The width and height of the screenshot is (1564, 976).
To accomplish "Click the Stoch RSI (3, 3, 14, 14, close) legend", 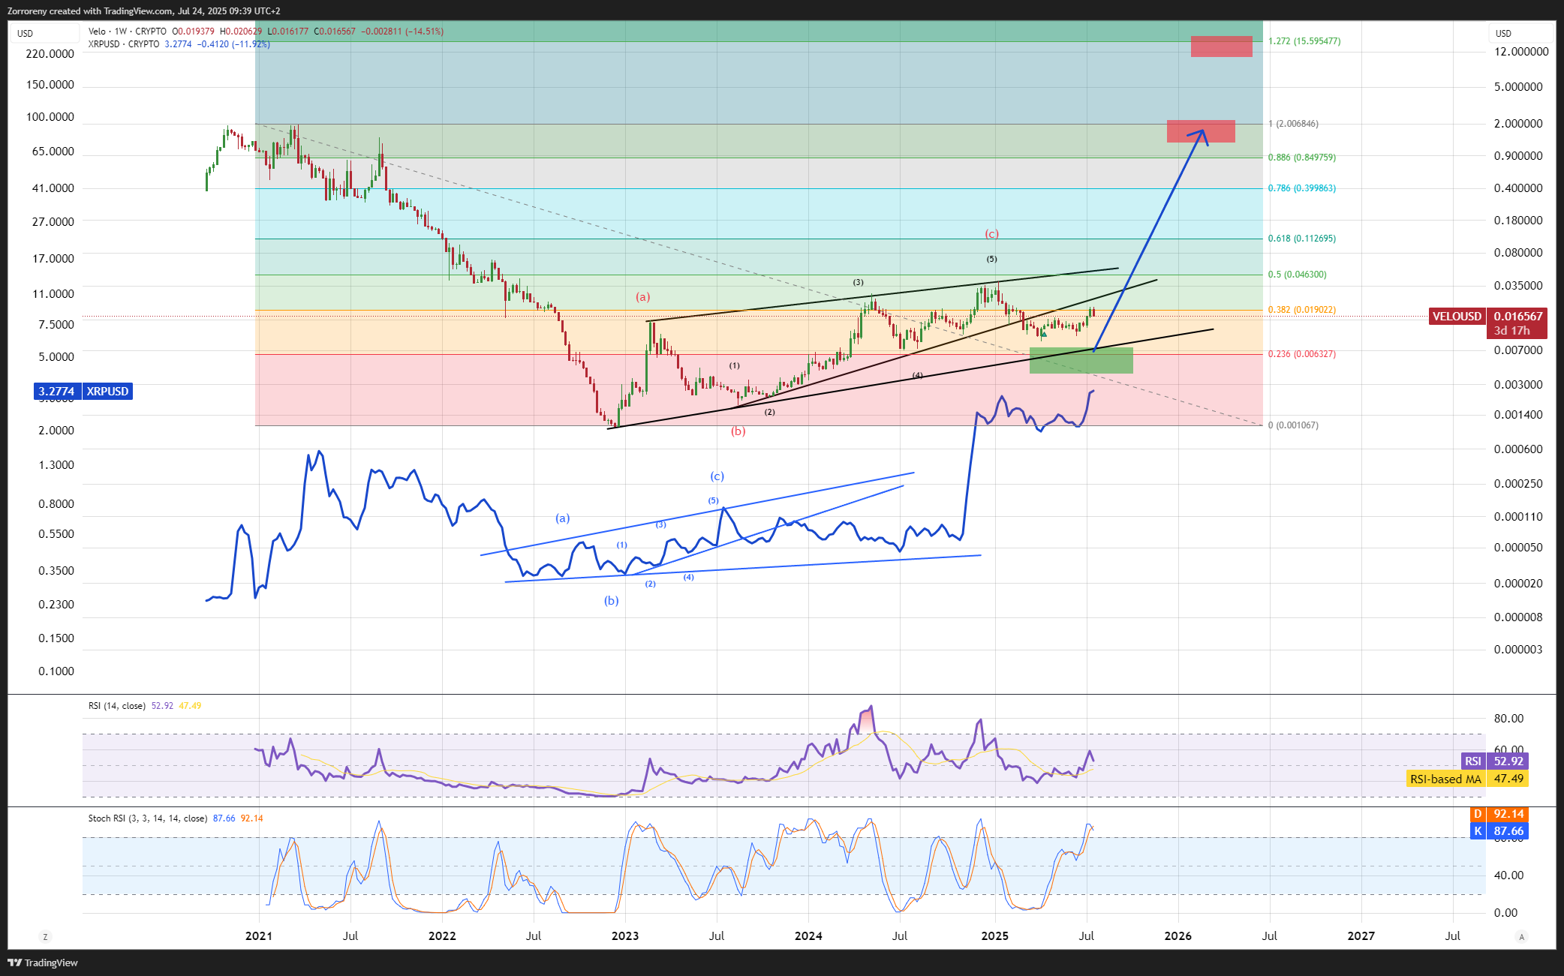I will point(148,818).
